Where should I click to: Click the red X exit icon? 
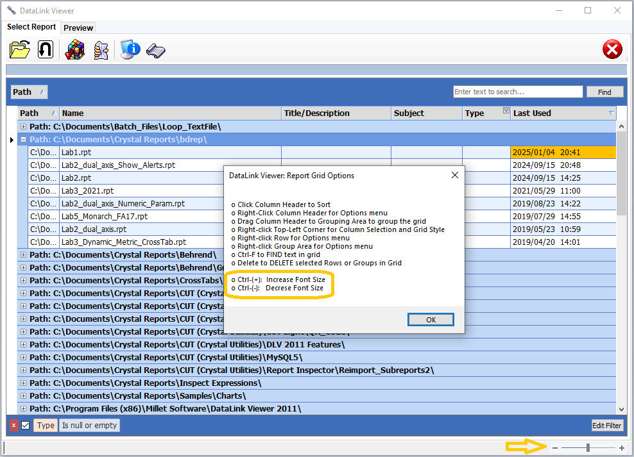[612, 49]
